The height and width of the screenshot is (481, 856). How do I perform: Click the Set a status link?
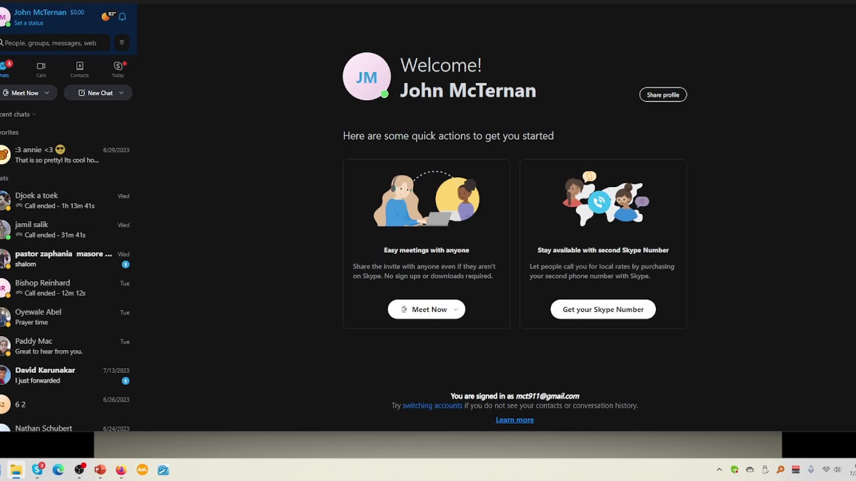(x=29, y=23)
